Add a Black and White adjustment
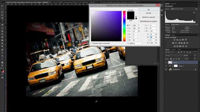Viewport: 200px width, 112px height. point(179,43)
